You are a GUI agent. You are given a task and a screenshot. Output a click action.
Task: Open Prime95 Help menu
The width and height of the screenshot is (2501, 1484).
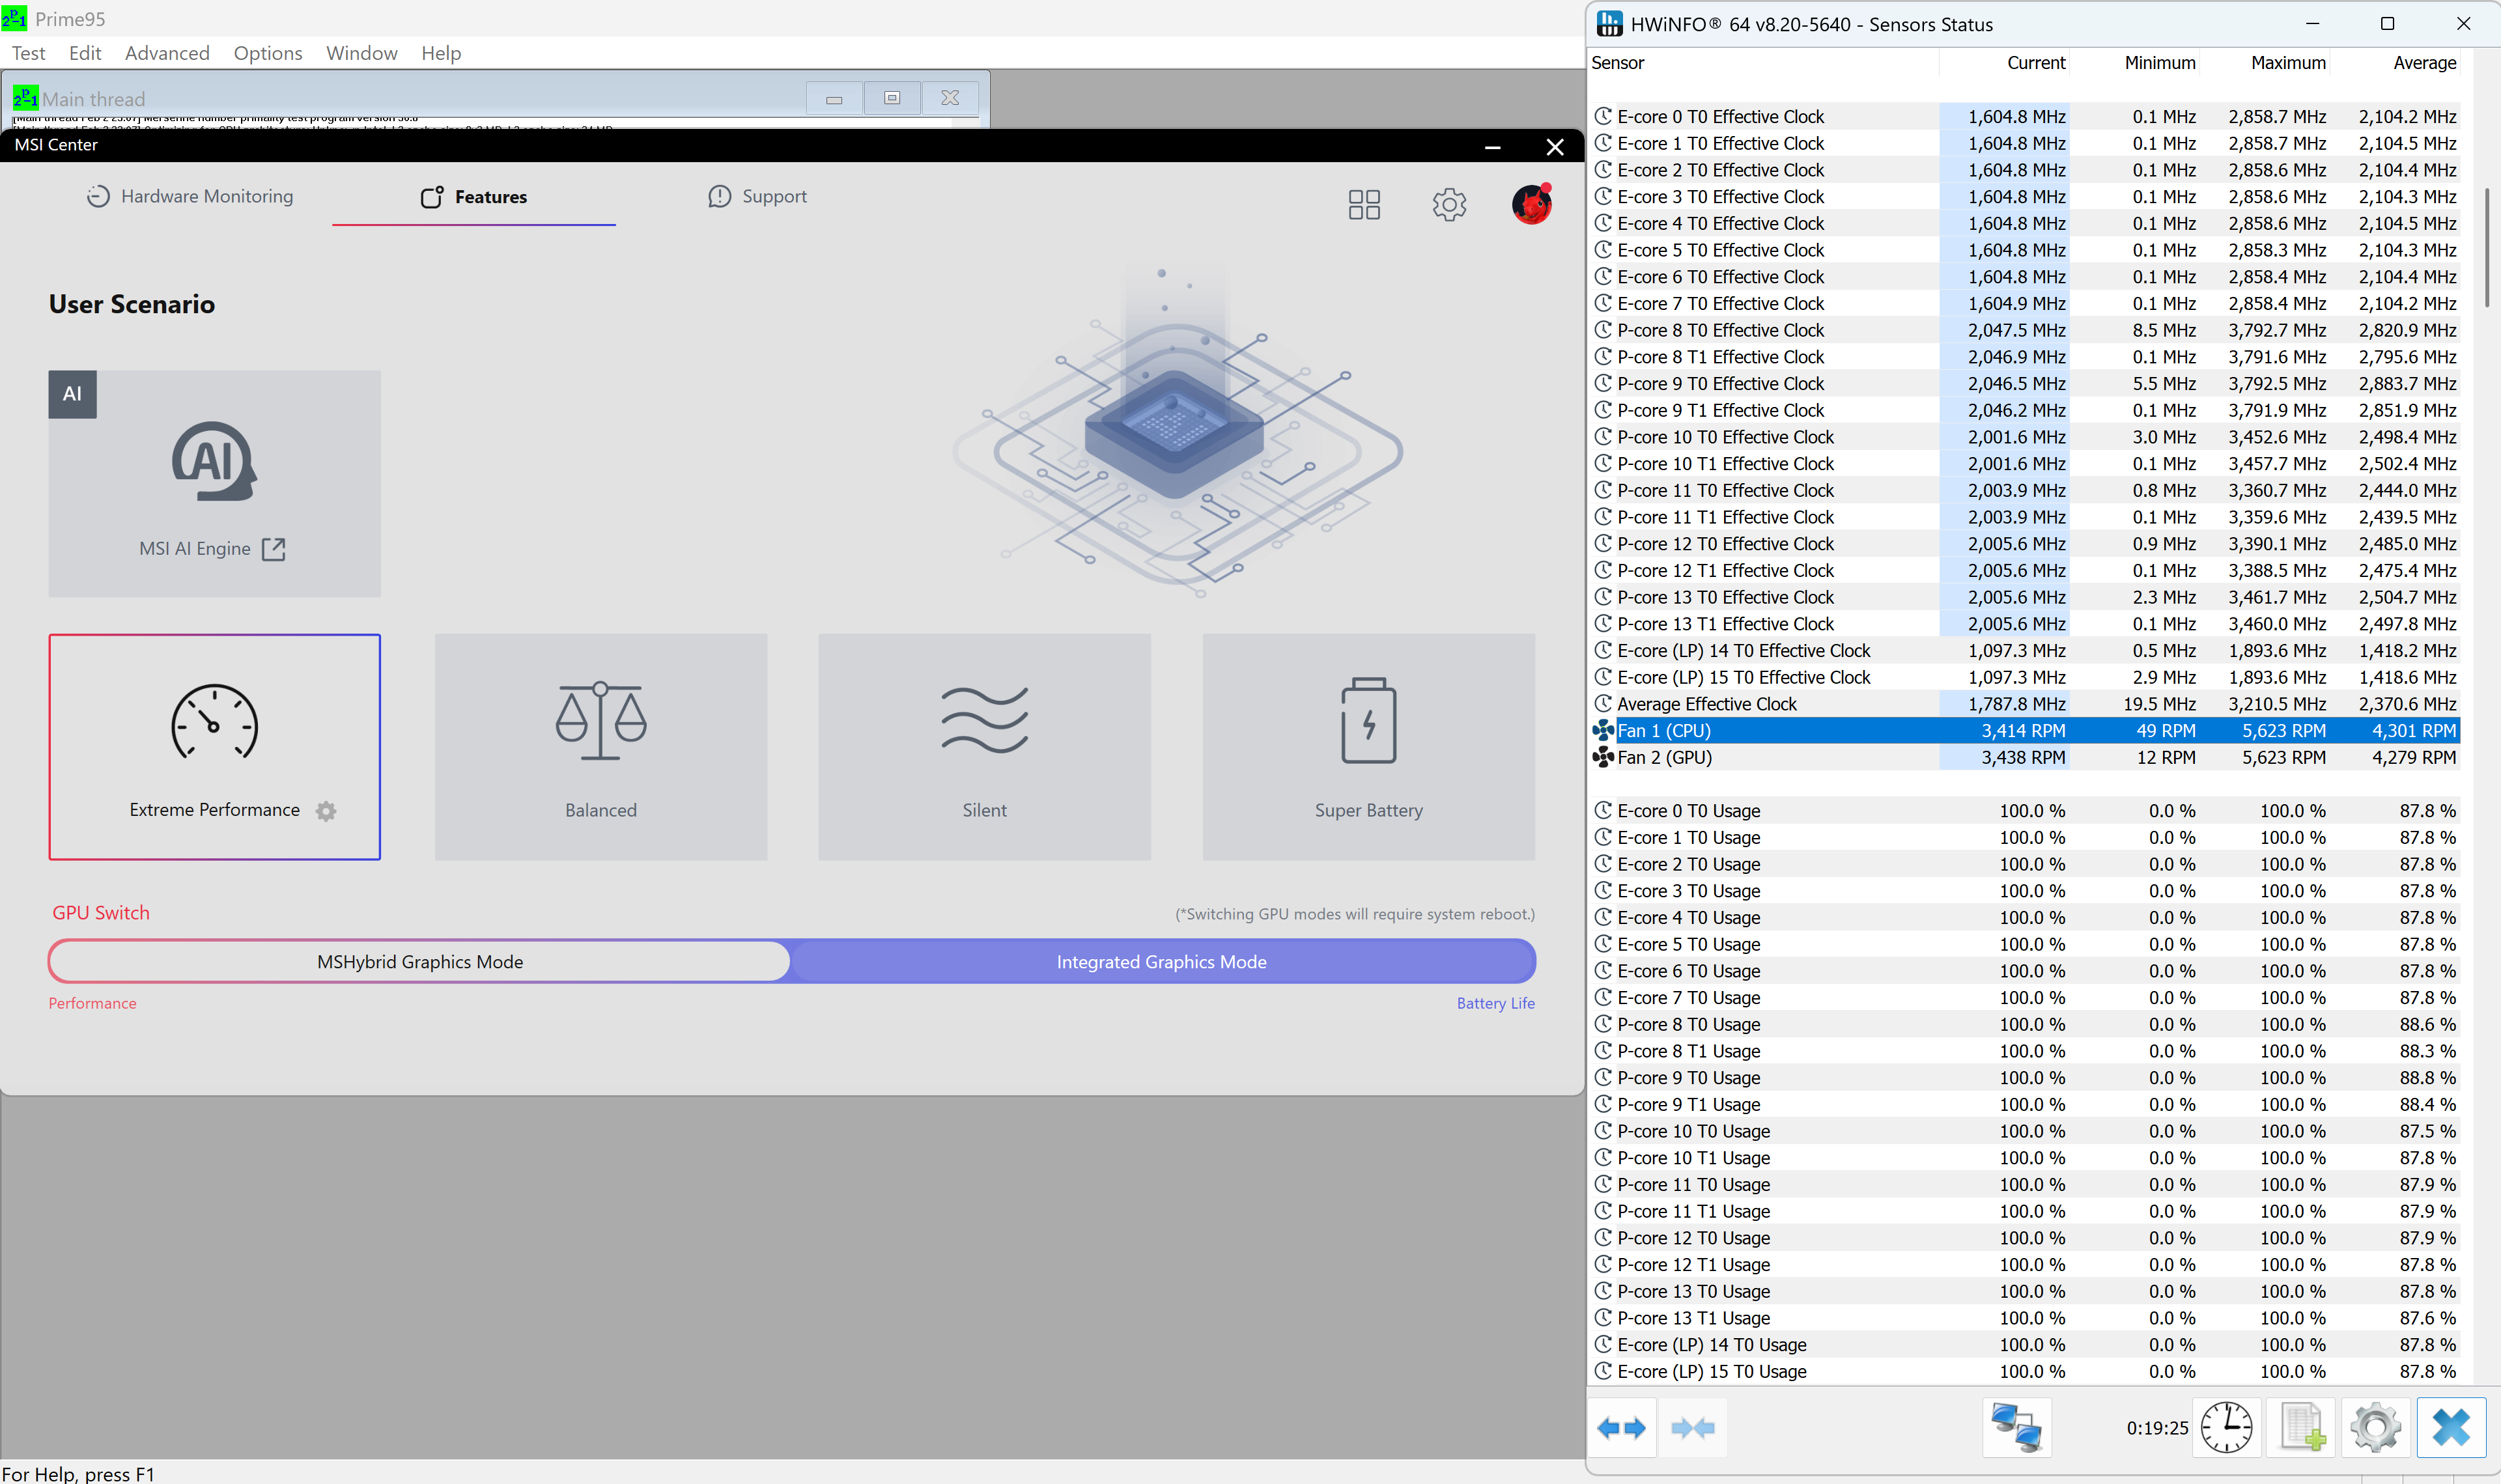click(441, 53)
